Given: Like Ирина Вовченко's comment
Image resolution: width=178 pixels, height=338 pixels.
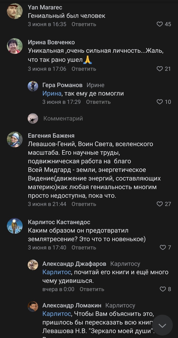Looking at the screenshot, I should tap(159, 69).
